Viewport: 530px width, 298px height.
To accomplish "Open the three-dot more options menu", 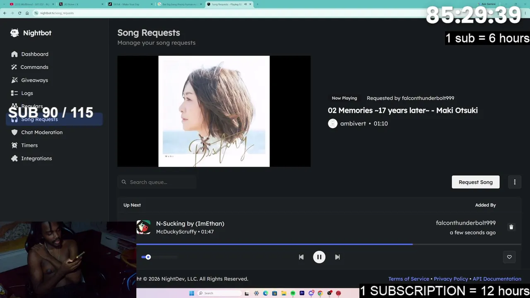I will tap(515, 182).
